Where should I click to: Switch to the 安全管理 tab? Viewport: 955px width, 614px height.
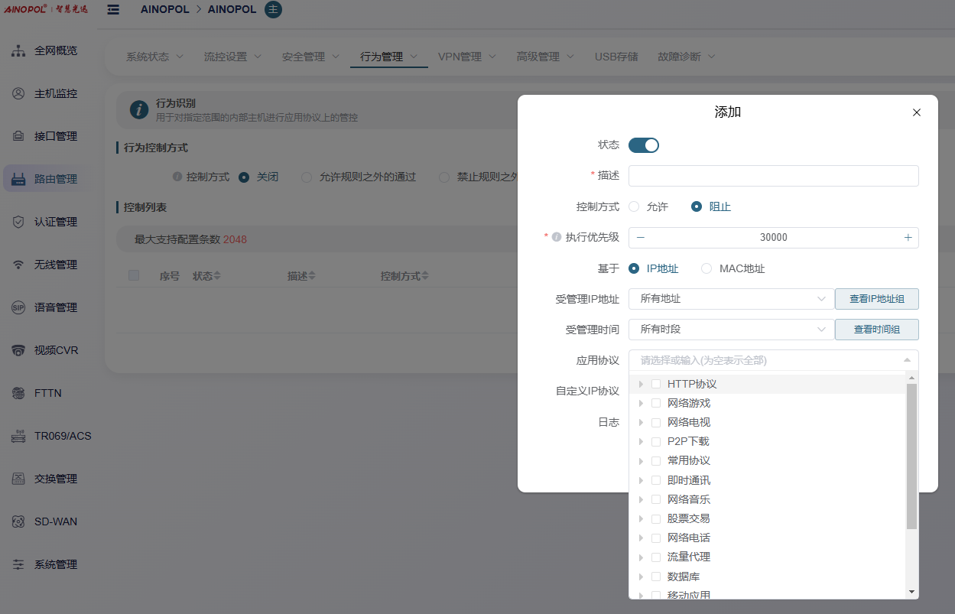pyautogui.click(x=310, y=57)
